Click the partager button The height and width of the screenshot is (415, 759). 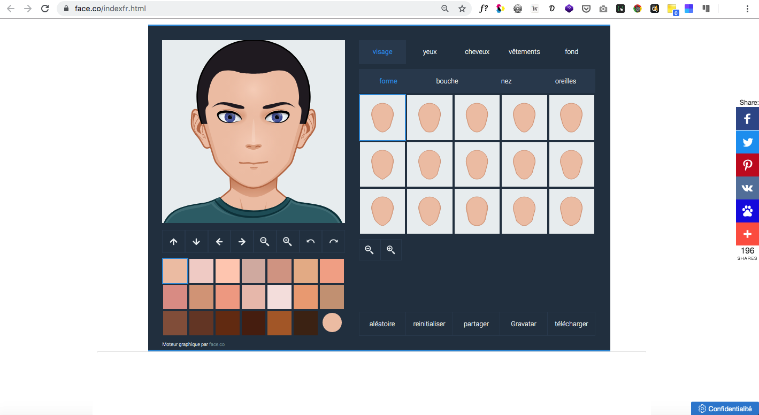click(477, 324)
